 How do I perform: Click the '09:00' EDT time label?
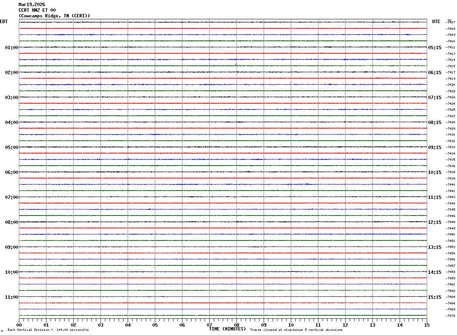[12, 247]
